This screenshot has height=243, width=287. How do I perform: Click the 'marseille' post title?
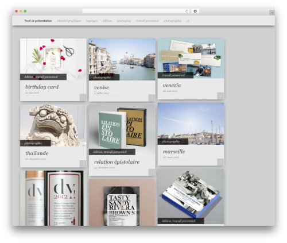click(x=174, y=152)
